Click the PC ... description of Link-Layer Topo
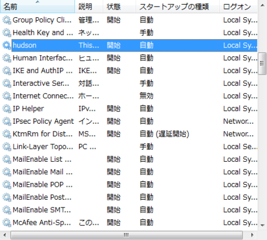Image resolution: width=267 pixels, height=240 pixels. [87, 146]
